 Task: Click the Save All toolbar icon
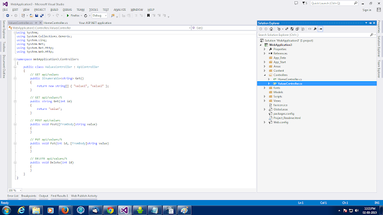click(42, 16)
